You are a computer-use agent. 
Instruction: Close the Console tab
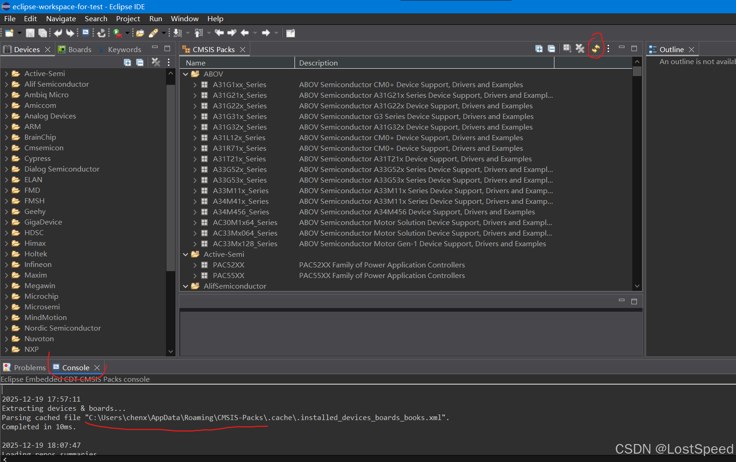tap(97, 367)
